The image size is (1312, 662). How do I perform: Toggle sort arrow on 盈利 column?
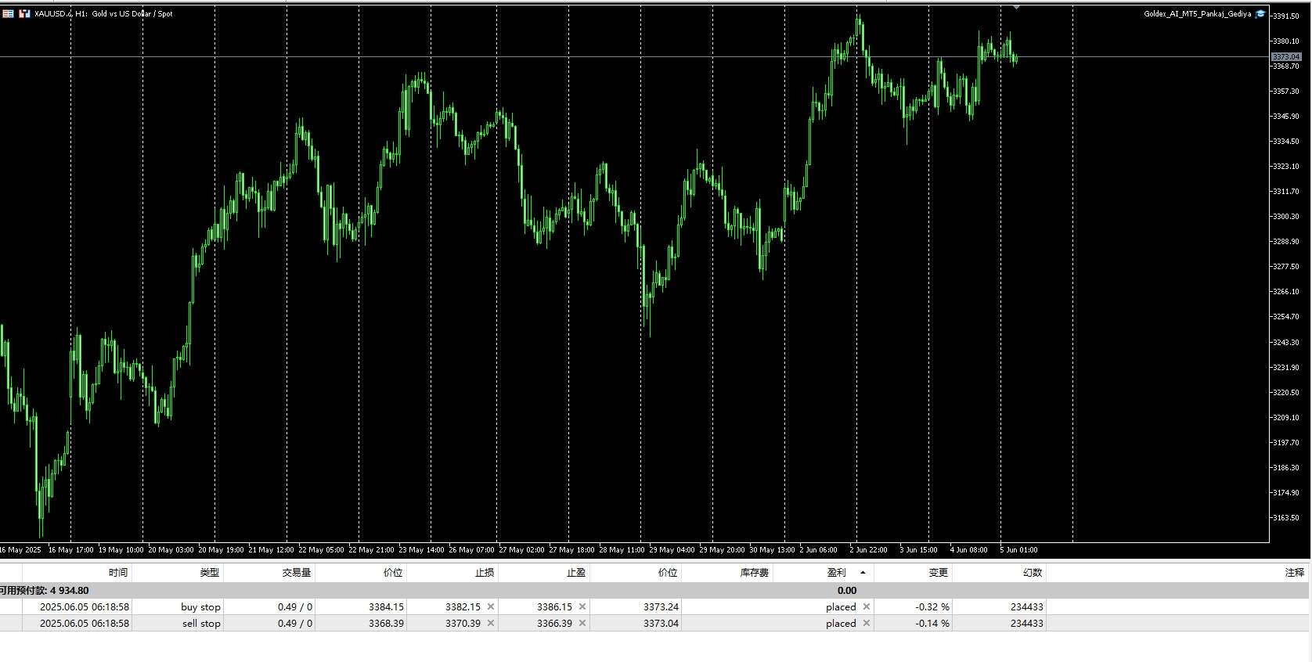863,573
